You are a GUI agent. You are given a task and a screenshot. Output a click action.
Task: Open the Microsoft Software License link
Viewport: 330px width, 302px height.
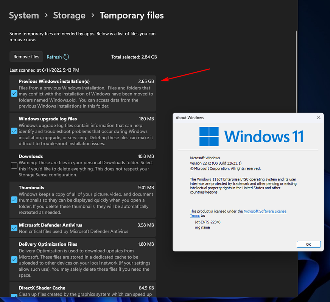(265, 211)
